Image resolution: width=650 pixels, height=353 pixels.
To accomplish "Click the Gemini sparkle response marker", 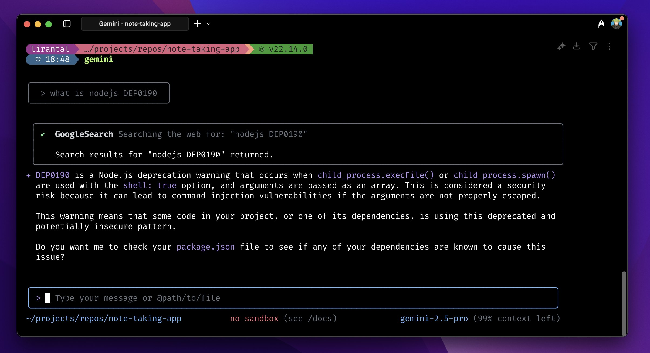I will click(x=28, y=175).
